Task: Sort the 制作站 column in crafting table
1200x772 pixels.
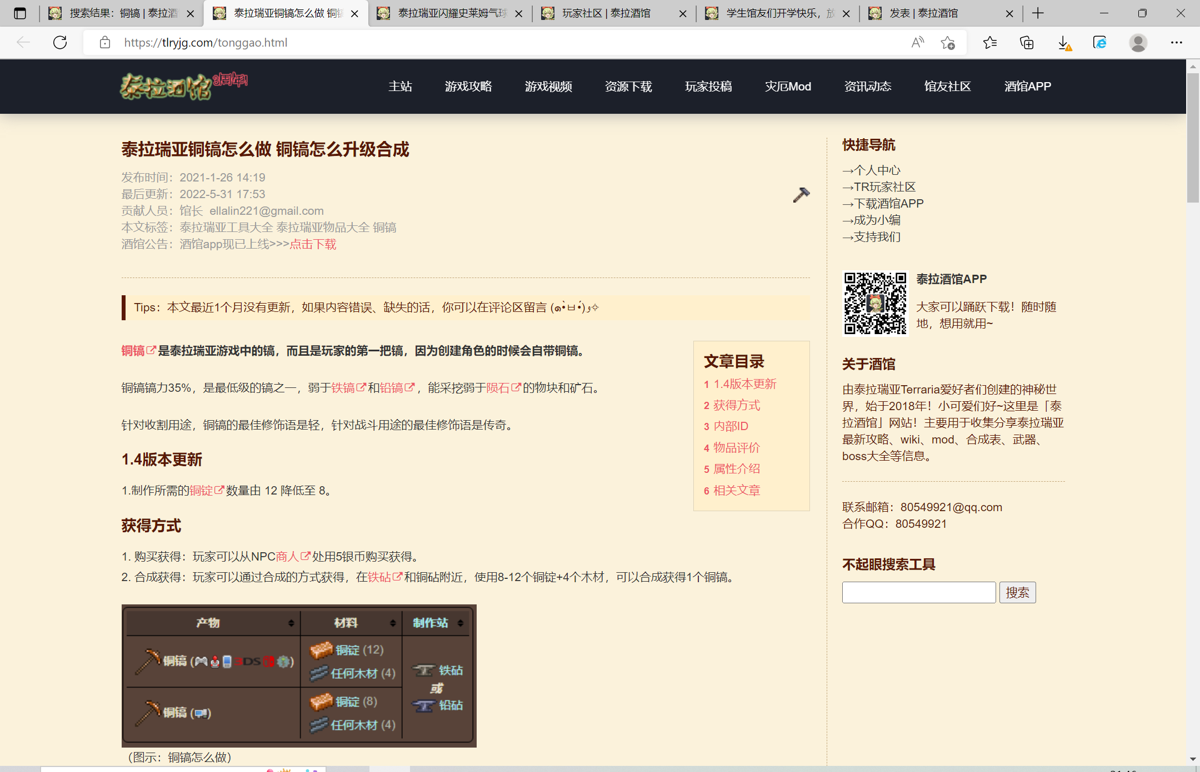Action: (460, 623)
